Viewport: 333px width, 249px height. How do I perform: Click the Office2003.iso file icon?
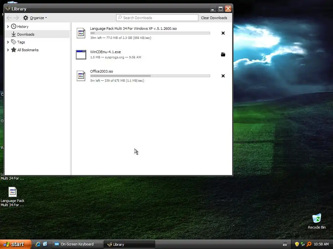(81, 76)
